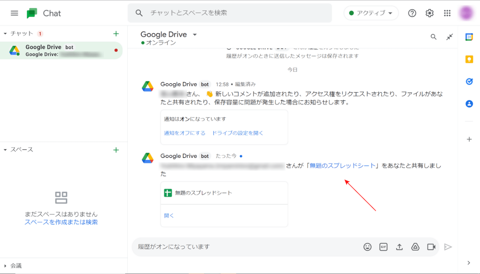Viewport: 480px width, 274px height.
Task: Click the たった今 message timestamp
Action: (226, 156)
